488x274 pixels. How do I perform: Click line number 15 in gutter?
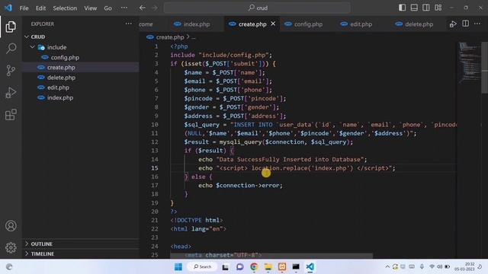(x=155, y=168)
